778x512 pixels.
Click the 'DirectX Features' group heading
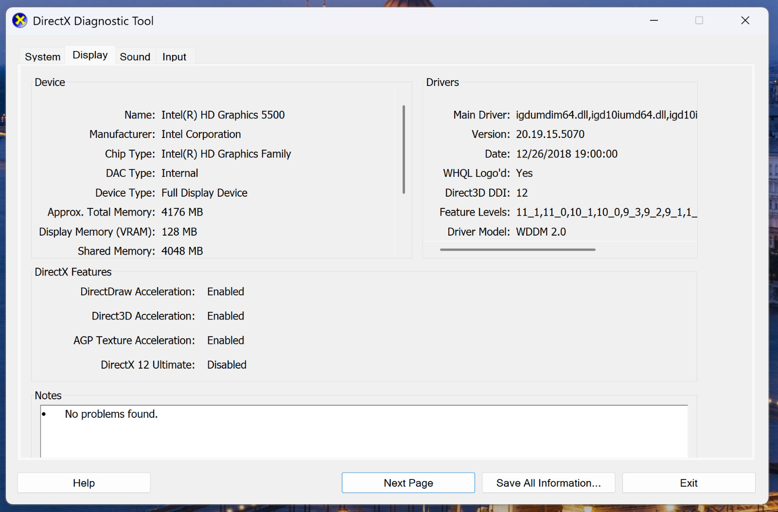tap(73, 272)
